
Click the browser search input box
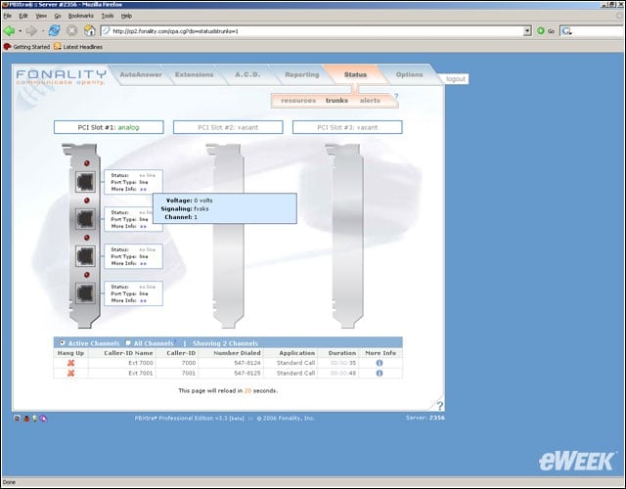point(599,30)
